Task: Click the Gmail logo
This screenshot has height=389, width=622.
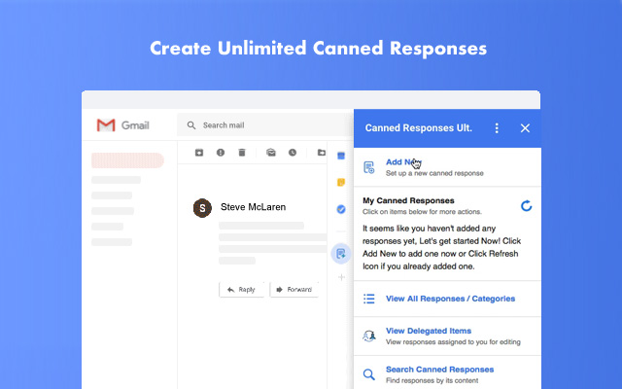Action: coord(122,125)
